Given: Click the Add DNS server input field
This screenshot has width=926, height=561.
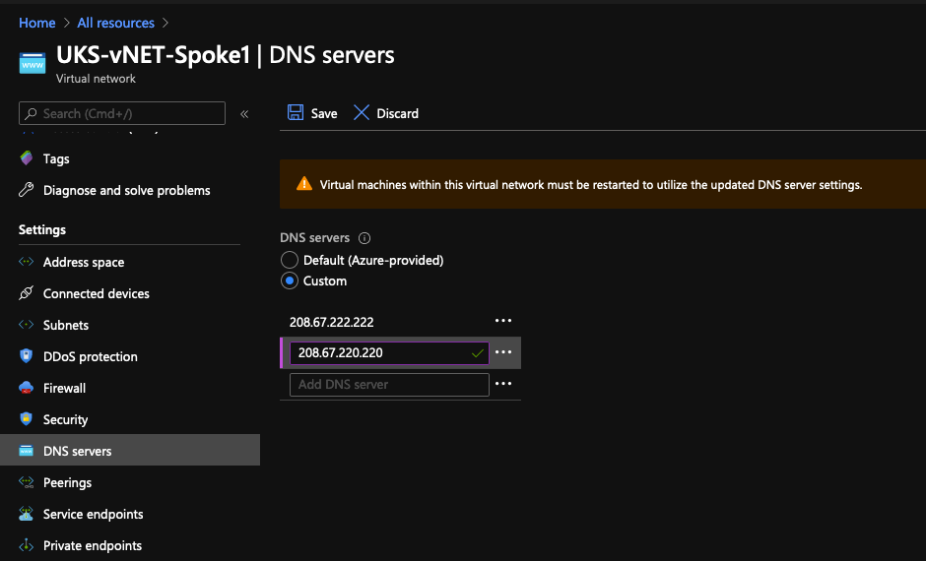Looking at the screenshot, I should [389, 385].
